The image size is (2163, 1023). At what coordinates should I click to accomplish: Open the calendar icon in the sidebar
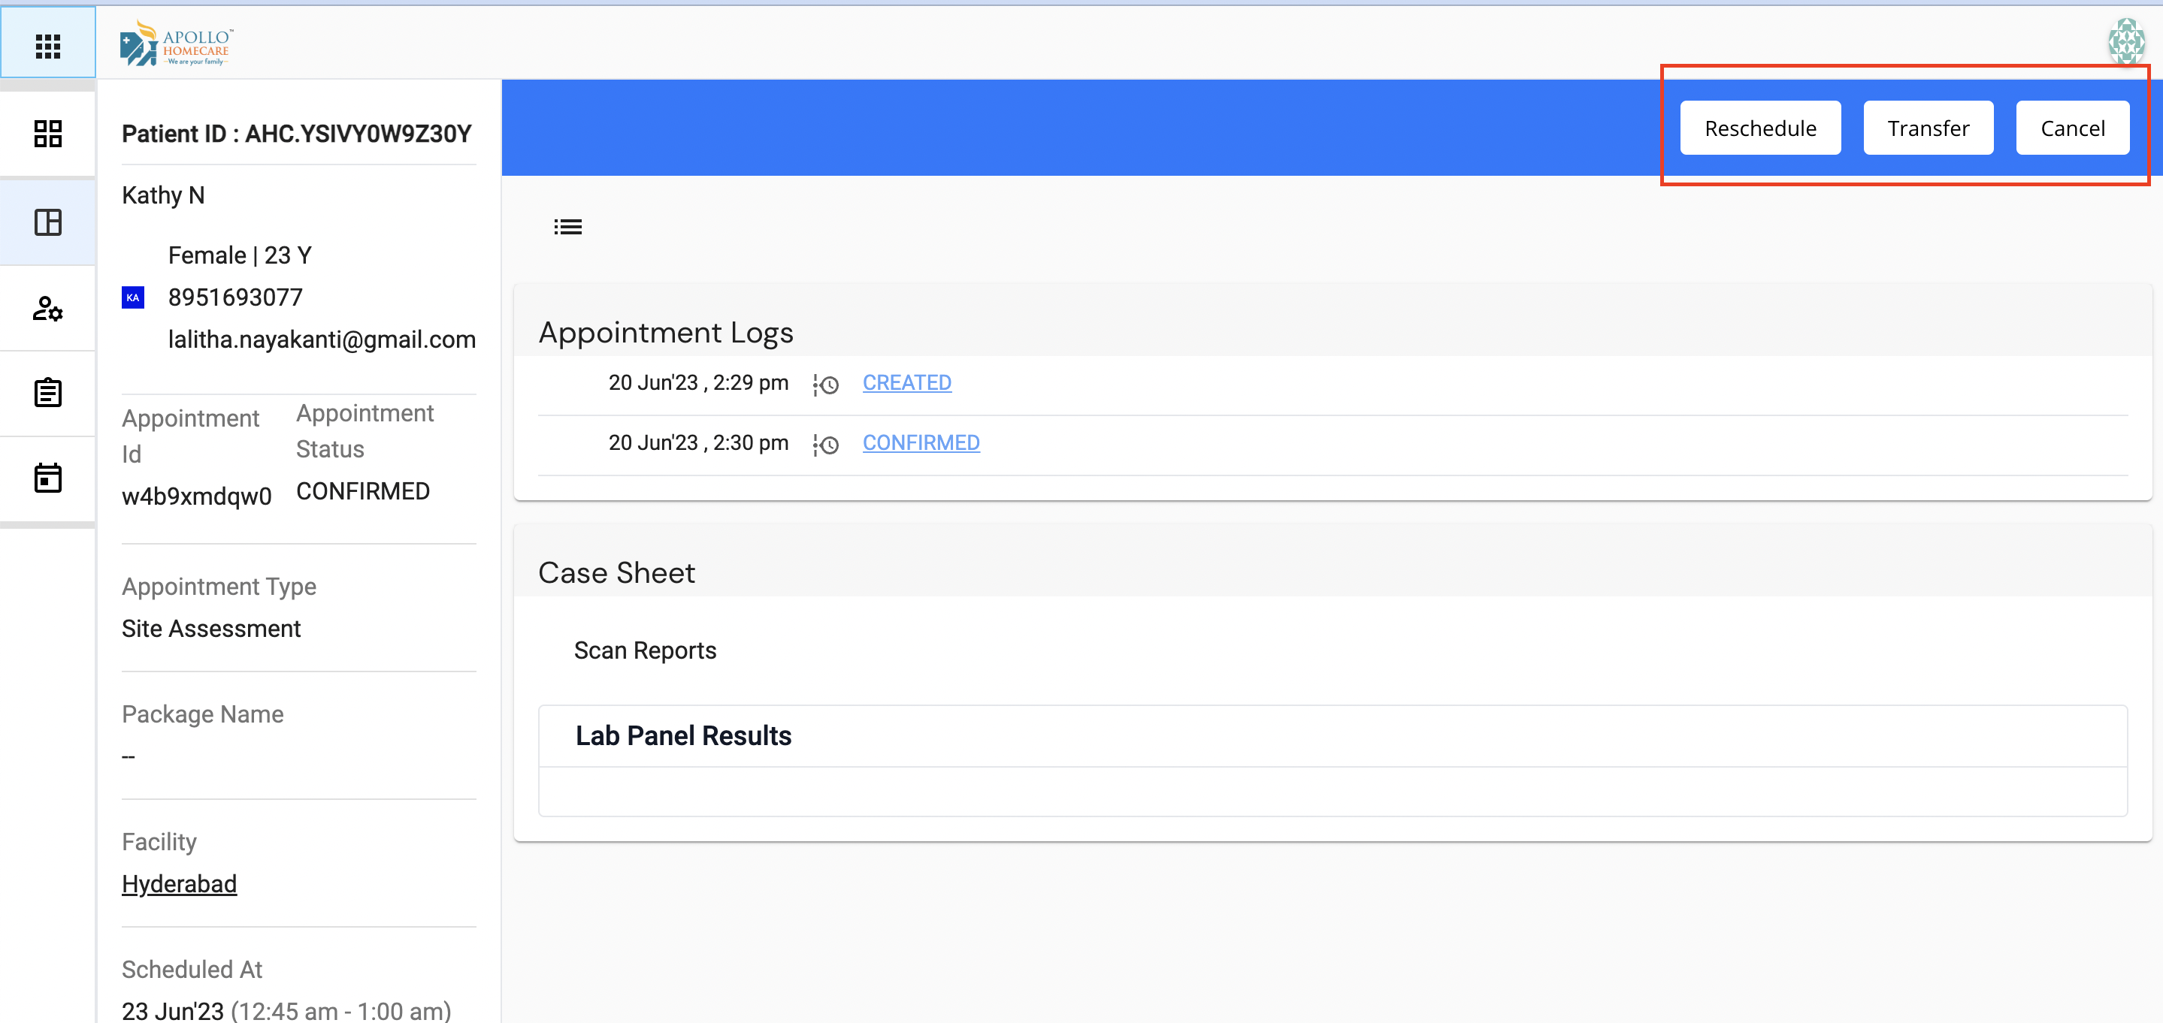click(48, 478)
